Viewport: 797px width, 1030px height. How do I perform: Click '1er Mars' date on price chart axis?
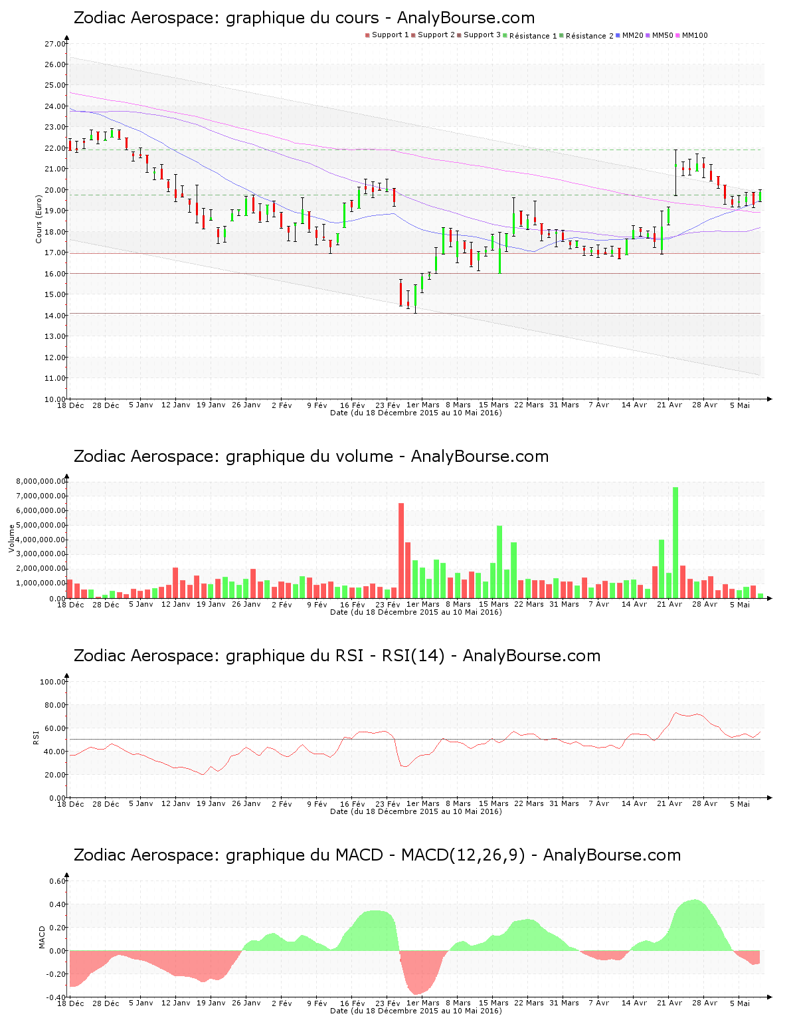pos(423,405)
